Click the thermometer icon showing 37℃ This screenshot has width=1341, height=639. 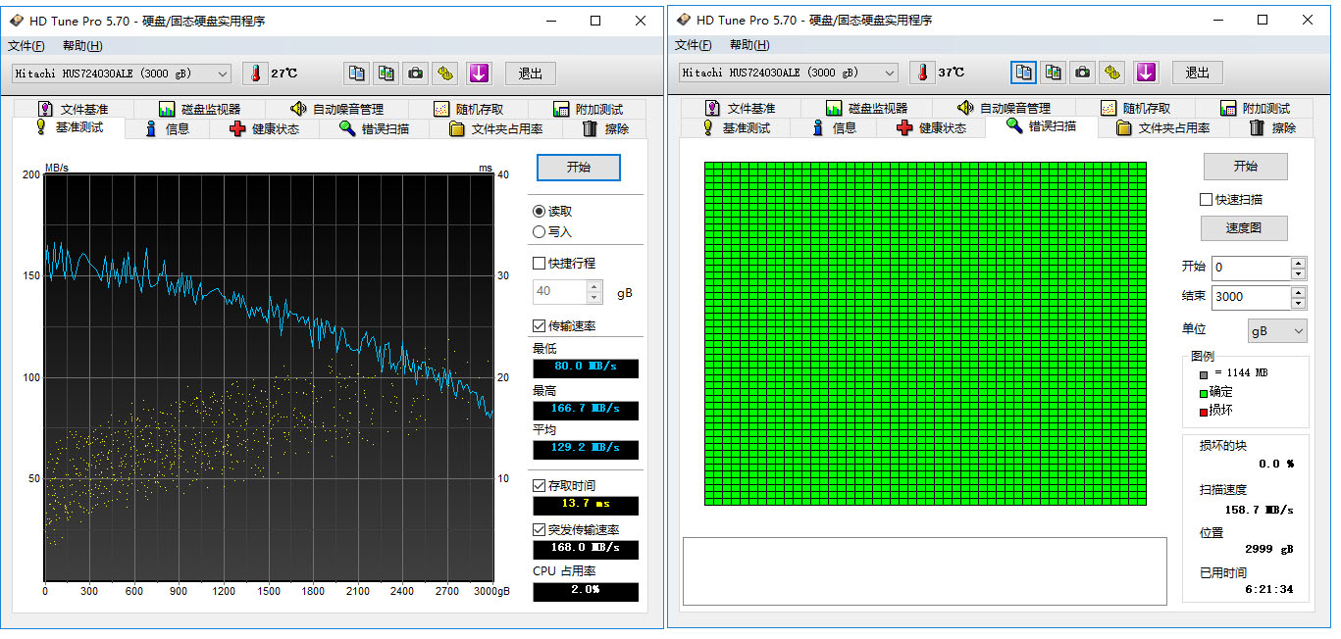[x=922, y=73]
